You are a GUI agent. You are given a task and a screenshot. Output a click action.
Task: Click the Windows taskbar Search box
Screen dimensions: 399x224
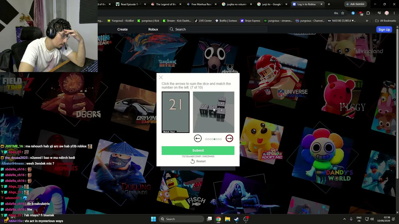(181, 219)
